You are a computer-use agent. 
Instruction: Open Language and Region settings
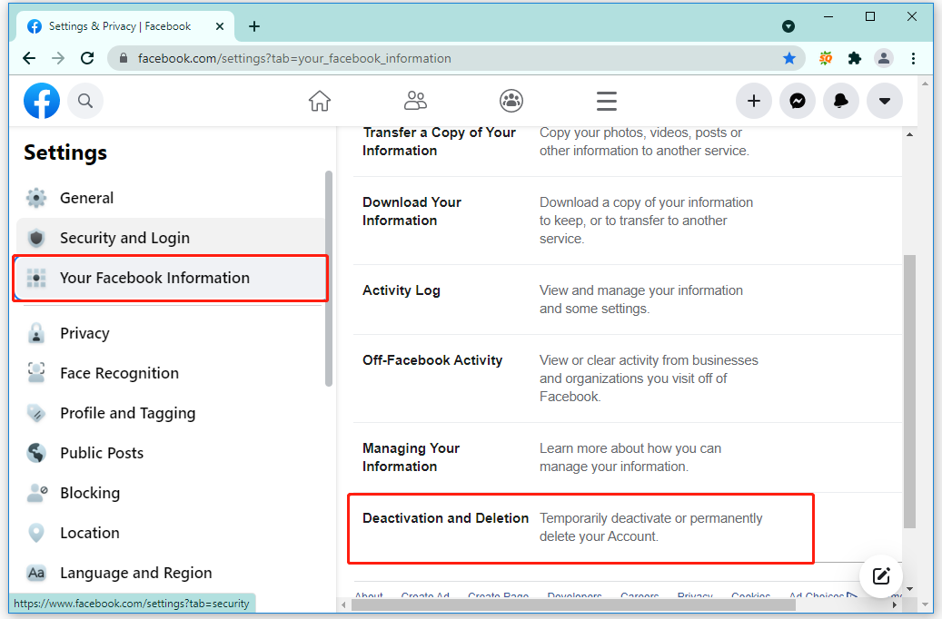coord(171,573)
